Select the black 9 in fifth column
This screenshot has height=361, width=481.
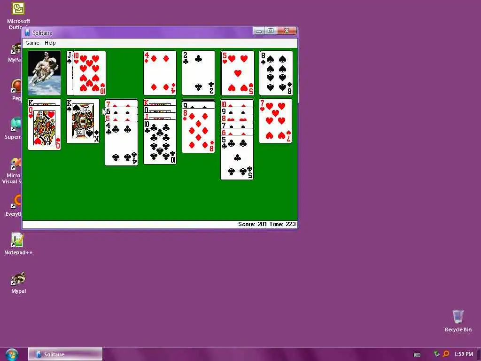[199, 105]
